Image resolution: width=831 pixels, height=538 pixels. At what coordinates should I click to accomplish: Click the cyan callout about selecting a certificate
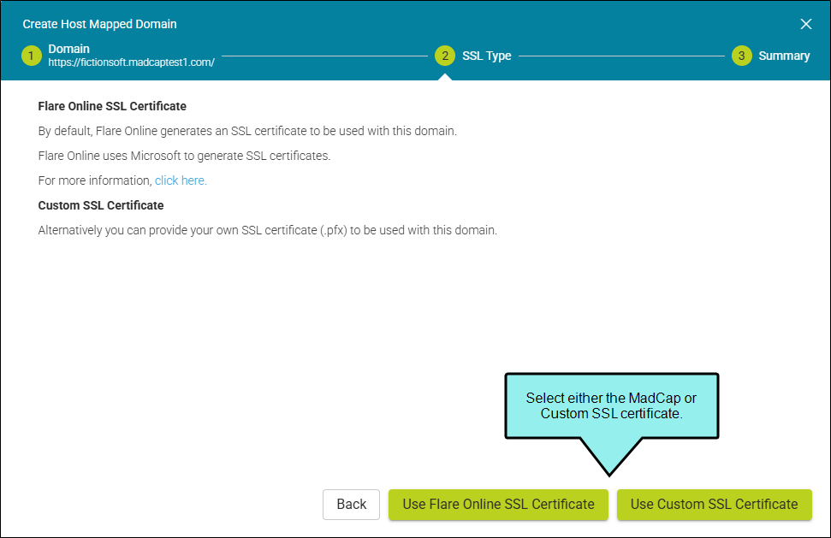[x=611, y=406]
